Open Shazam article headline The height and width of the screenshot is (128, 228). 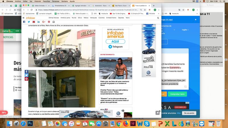pos(115,100)
